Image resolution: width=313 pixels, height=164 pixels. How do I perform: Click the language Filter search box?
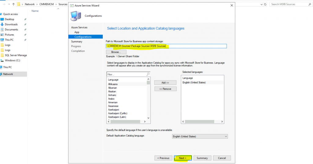click(x=126, y=75)
